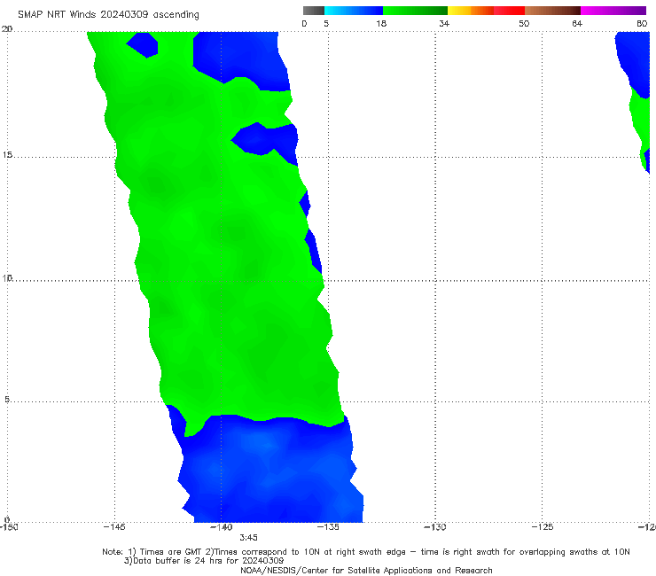Click the title 'SMAP NRT Winds 20240309 ascending'
Screen dimensions: 656x576
tap(108, 14)
